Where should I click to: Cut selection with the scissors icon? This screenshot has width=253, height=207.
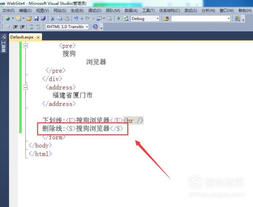[52, 19]
